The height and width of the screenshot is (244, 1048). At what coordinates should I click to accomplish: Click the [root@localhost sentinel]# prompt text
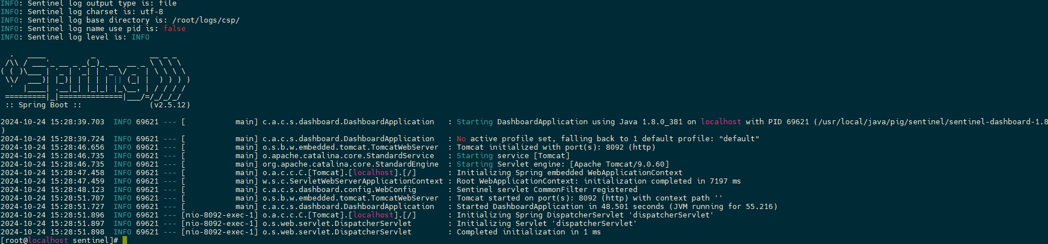pos(59,240)
